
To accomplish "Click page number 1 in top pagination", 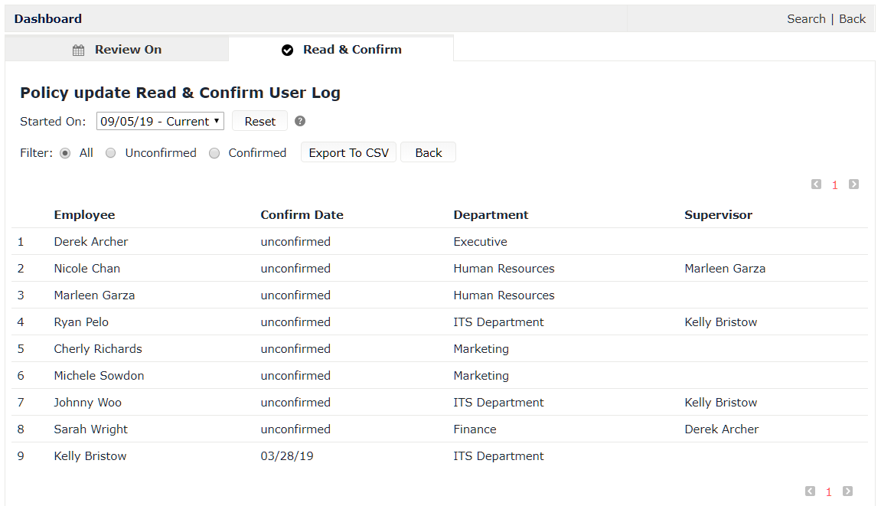I will (x=835, y=185).
